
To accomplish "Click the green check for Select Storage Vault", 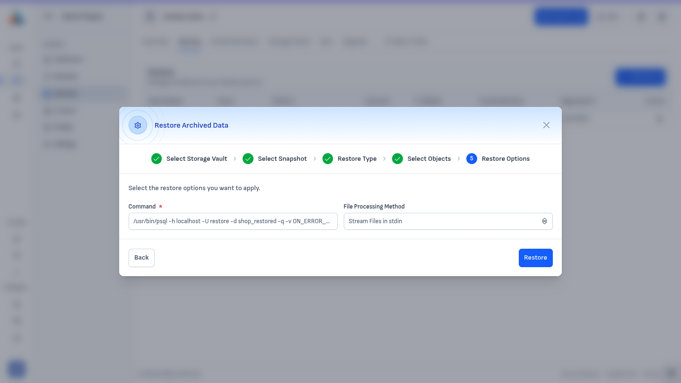I will tap(157, 159).
